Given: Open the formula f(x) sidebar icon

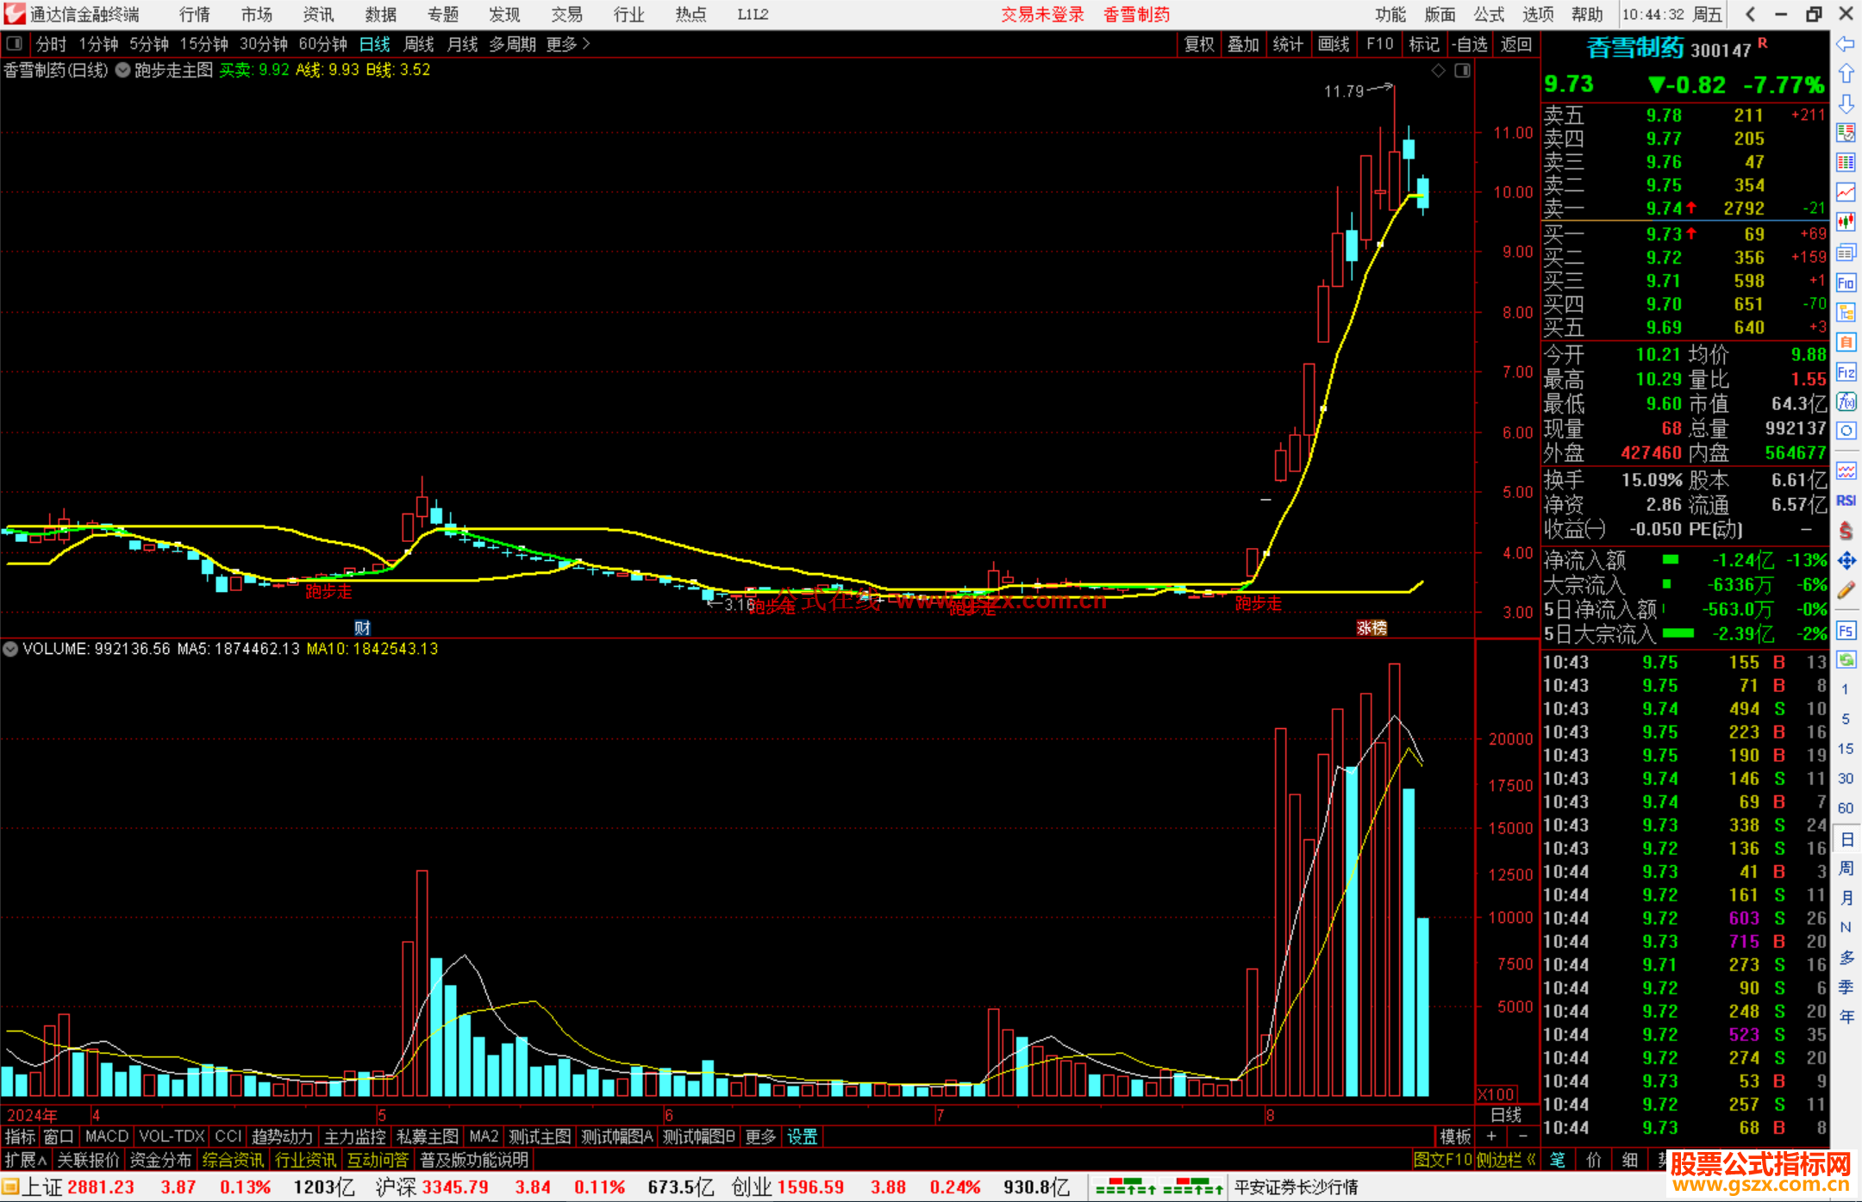Looking at the screenshot, I should tap(1846, 402).
